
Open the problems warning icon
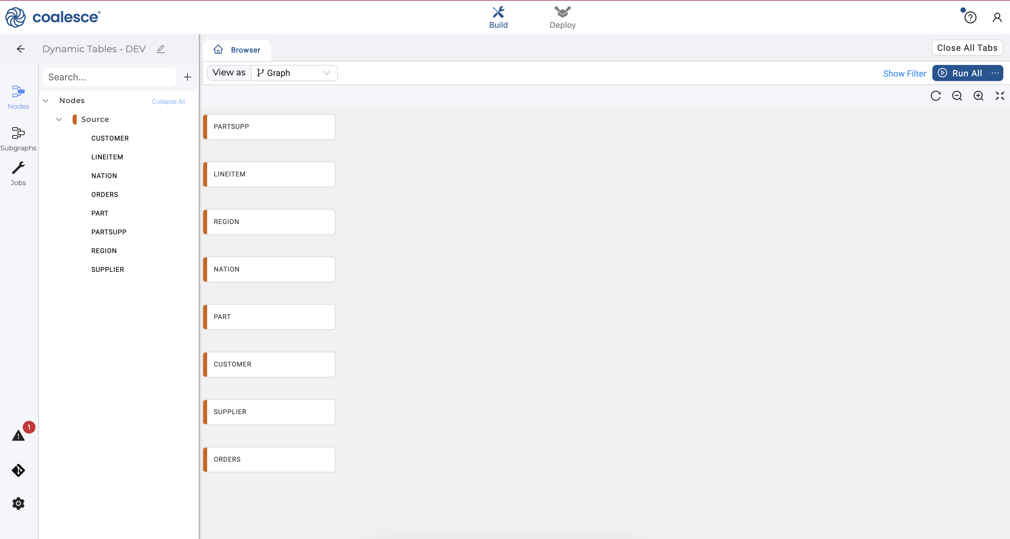click(18, 436)
